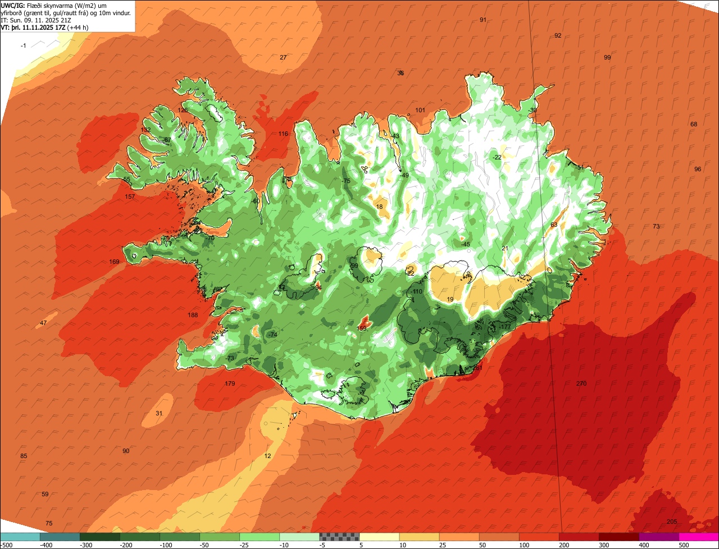
Task: Click the '19' value on the glacier
Action: coord(450,299)
